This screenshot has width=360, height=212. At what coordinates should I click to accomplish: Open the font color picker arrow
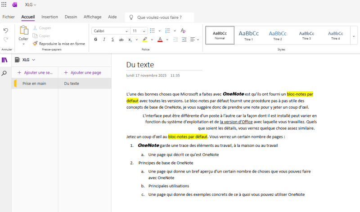pyautogui.click(x=167, y=40)
